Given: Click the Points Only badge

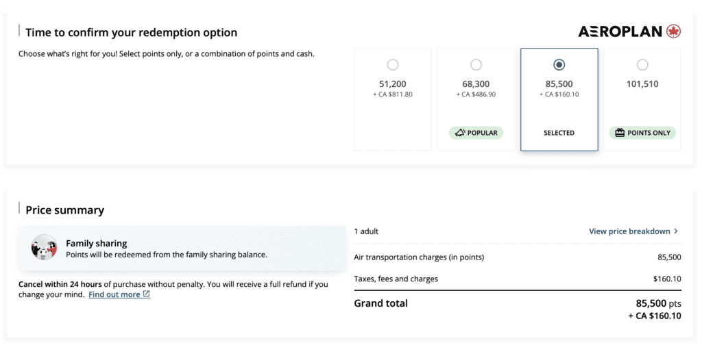Looking at the screenshot, I should (x=642, y=133).
